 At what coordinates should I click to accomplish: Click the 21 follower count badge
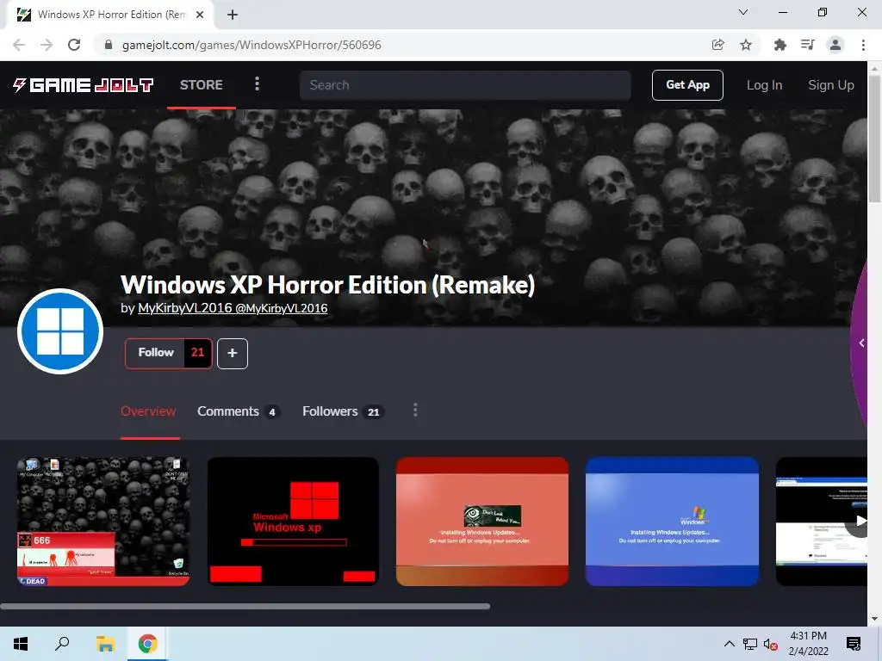click(197, 352)
